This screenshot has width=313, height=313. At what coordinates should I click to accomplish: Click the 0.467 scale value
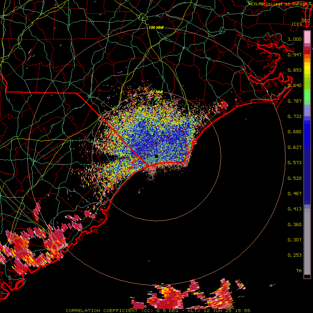point(295,194)
